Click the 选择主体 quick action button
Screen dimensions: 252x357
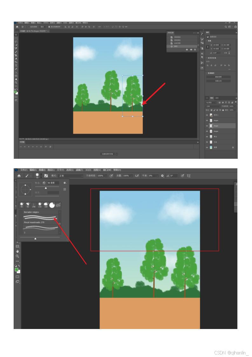(218, 81)
